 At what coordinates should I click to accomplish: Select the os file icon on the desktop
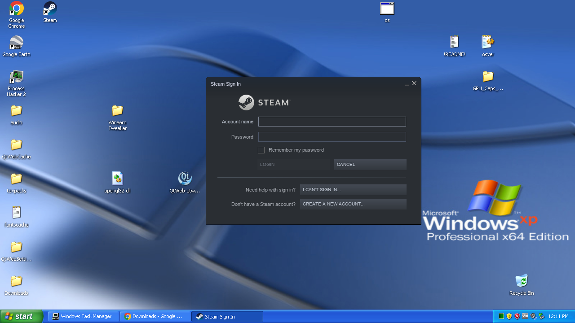[x=387, y=9]
